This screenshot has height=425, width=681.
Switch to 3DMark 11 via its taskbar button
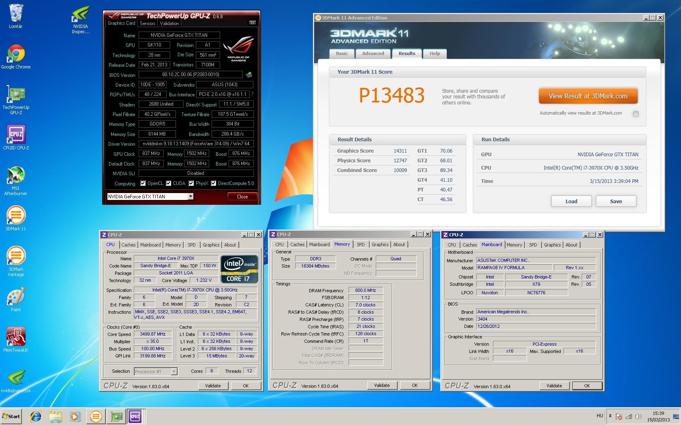point(96,416)
